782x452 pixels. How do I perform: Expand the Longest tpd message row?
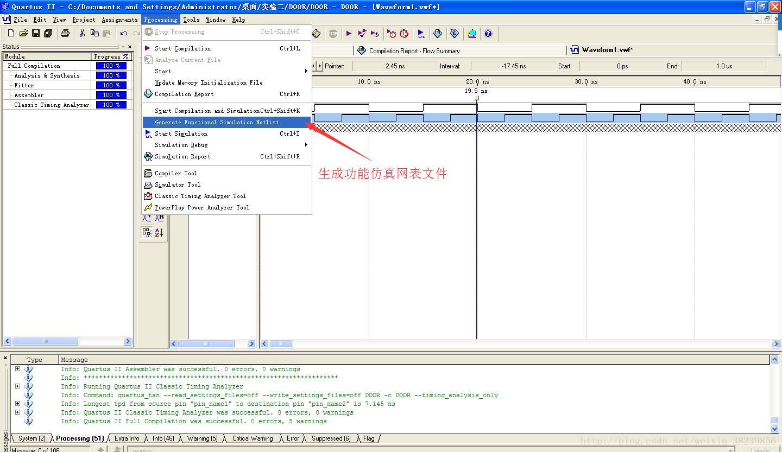click(x=17, y=404)
